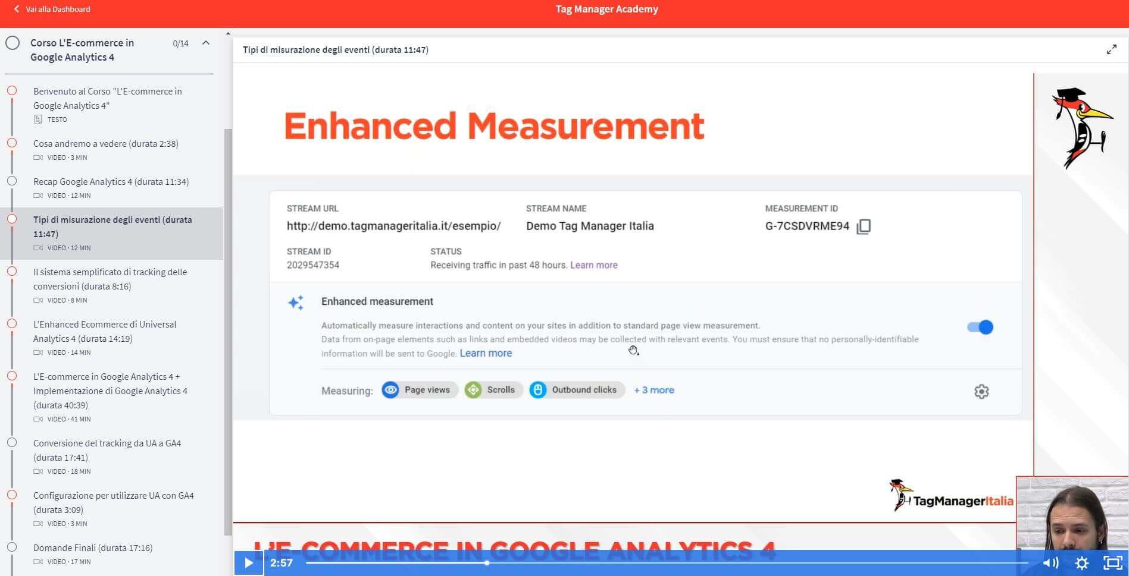Click the document icon next to TESTO
The width and height of the screenshot is (1129, 576).
click(x=38, y=119)
